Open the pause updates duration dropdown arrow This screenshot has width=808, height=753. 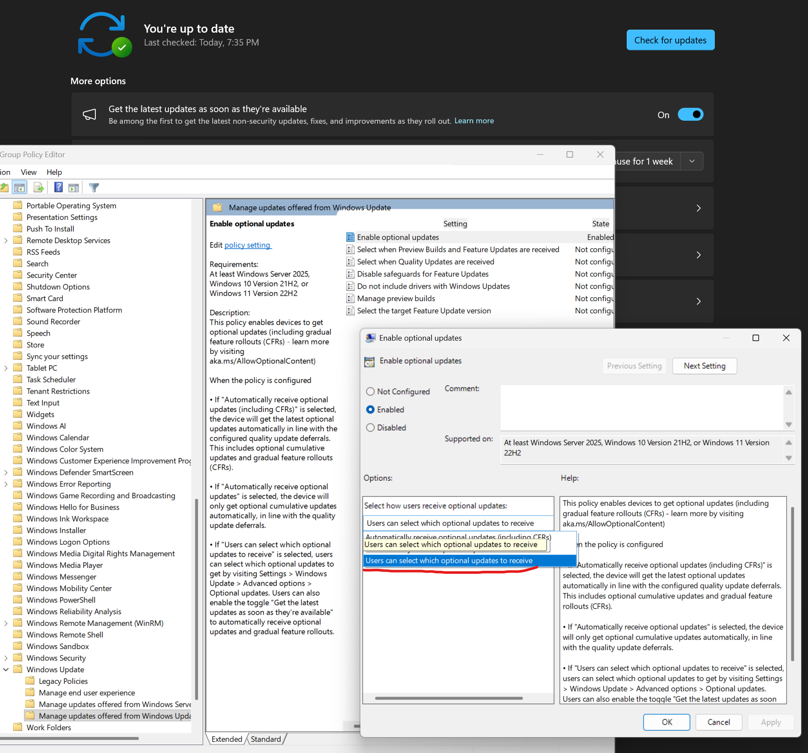(692, 161)
